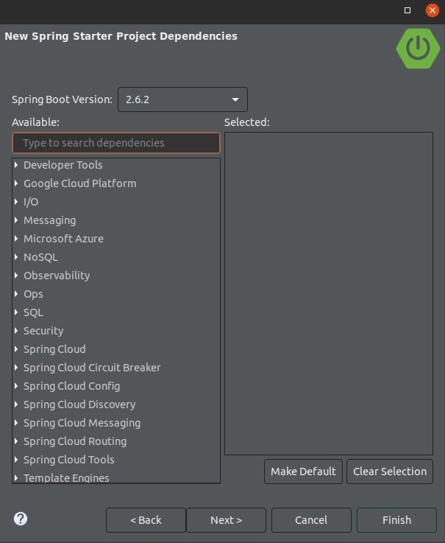Viewport: 445px width, 543px height.
Task: Go back with the Back button
Action: 146,520
